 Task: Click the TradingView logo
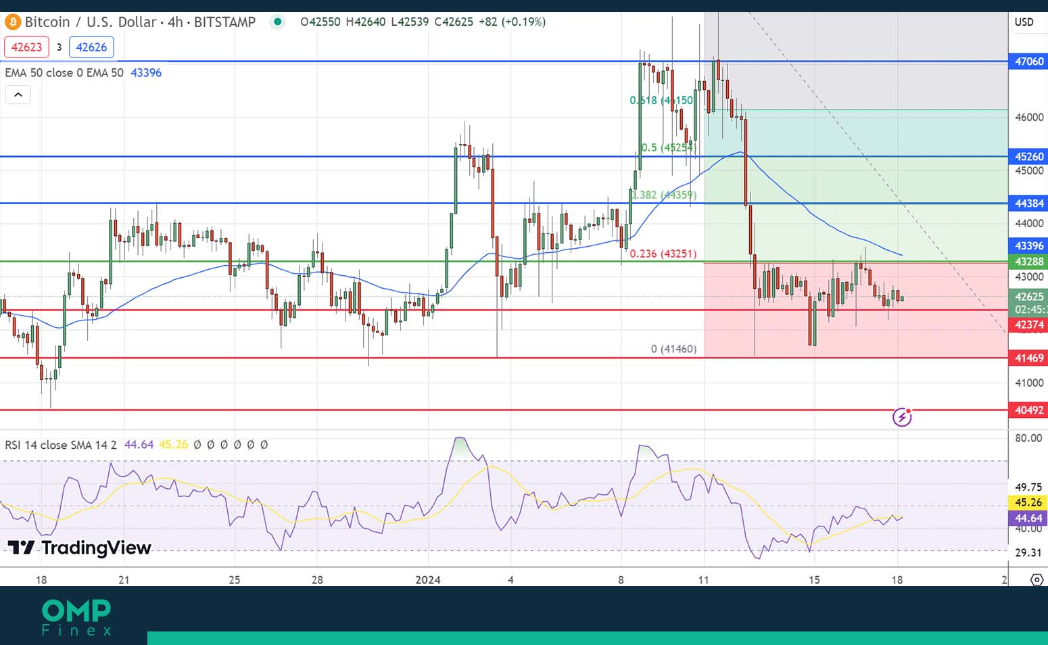pyautogui.click(x=79, y=548)
